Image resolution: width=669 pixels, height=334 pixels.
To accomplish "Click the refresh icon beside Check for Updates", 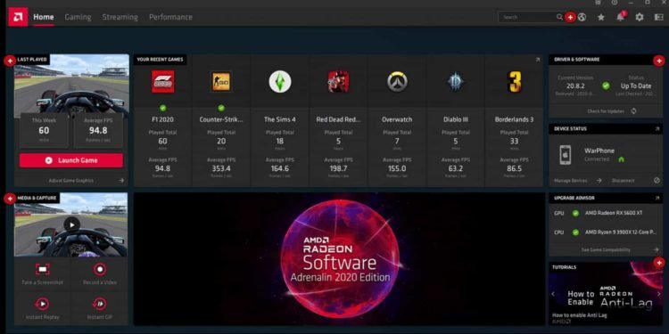I will [x=633, y=111].
